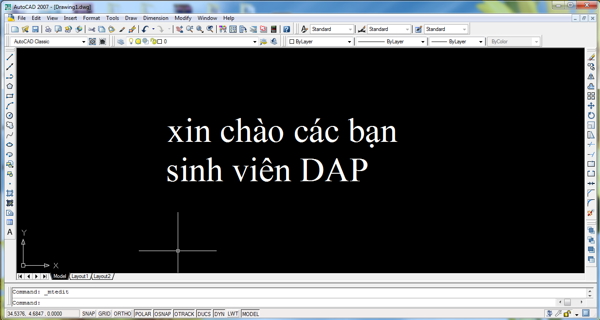Enable GRID display in status bar
The height and width of the screenshot is (320, 600).
click(x=104, y=314)
